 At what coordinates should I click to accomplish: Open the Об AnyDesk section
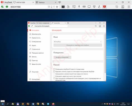[x=39, y=79]
